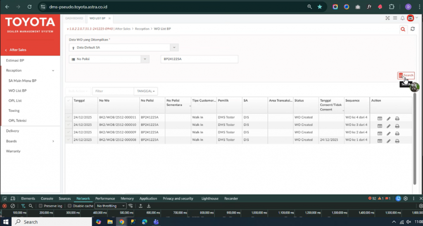
Task: Open the Console tab in DevTools
Action: [47, 198]
